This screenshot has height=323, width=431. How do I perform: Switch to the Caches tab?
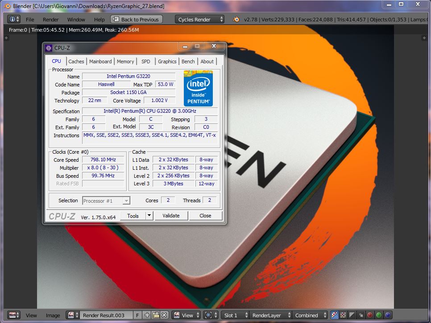76,61
